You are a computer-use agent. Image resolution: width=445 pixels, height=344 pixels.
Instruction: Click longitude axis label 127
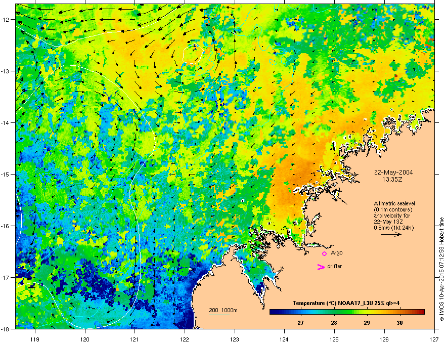pyautogui.click(x=434, y=339)
